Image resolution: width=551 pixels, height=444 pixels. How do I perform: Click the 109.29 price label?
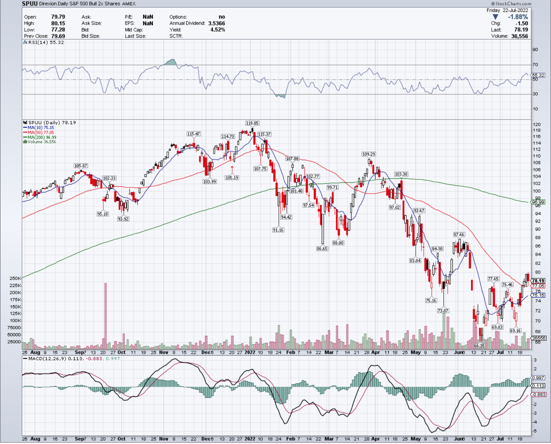click(x=369, y=154)
